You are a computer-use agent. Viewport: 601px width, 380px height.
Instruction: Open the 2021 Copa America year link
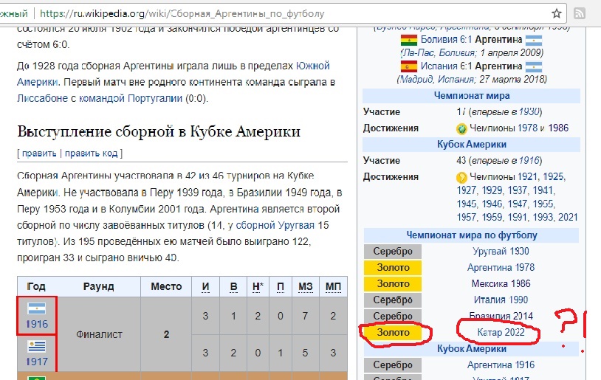pos(568,217)
